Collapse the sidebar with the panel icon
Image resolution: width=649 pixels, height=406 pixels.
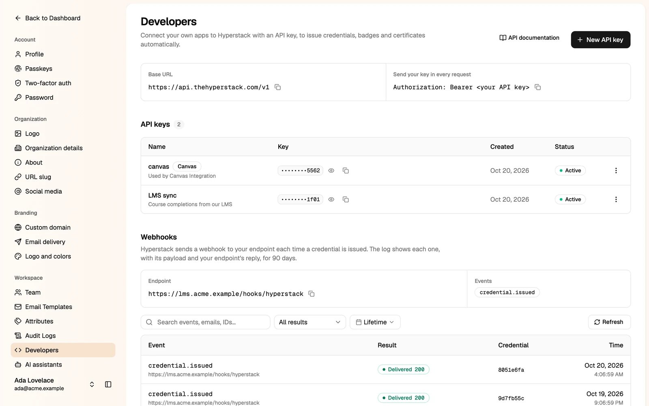click(x=108, y=384)
